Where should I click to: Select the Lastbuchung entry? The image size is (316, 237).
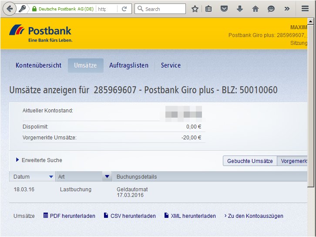[76, 190]
